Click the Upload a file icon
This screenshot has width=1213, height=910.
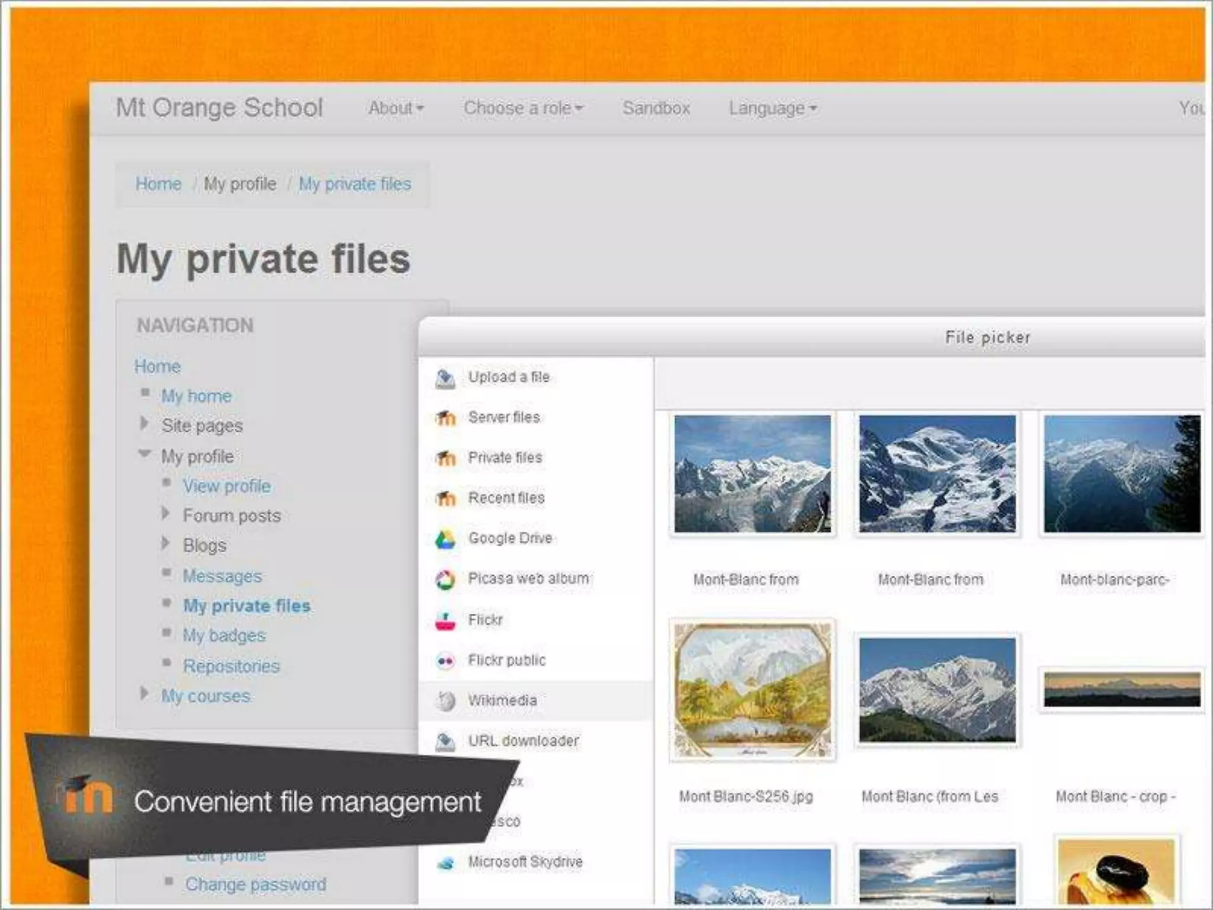(445, 378)
